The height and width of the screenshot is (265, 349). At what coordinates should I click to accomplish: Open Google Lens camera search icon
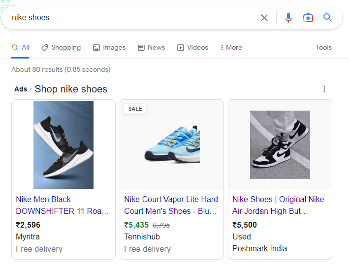[x=308, y=18]
